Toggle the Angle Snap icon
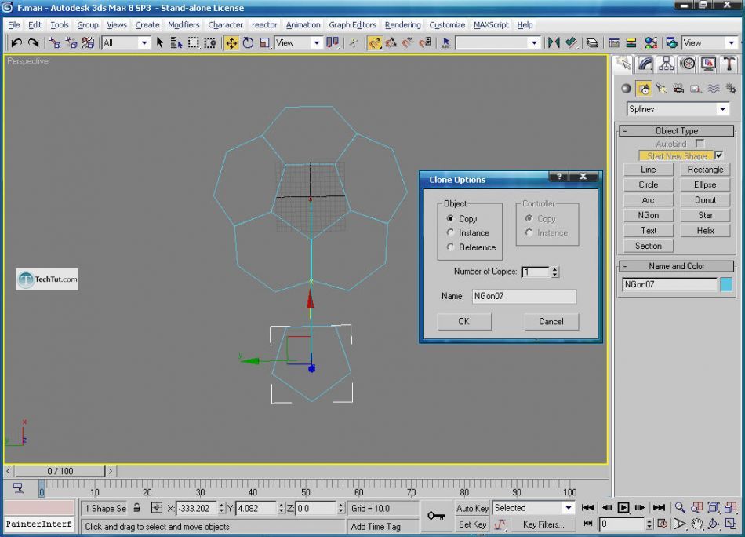This screenshot has width=745, height=537. (391, 43)
